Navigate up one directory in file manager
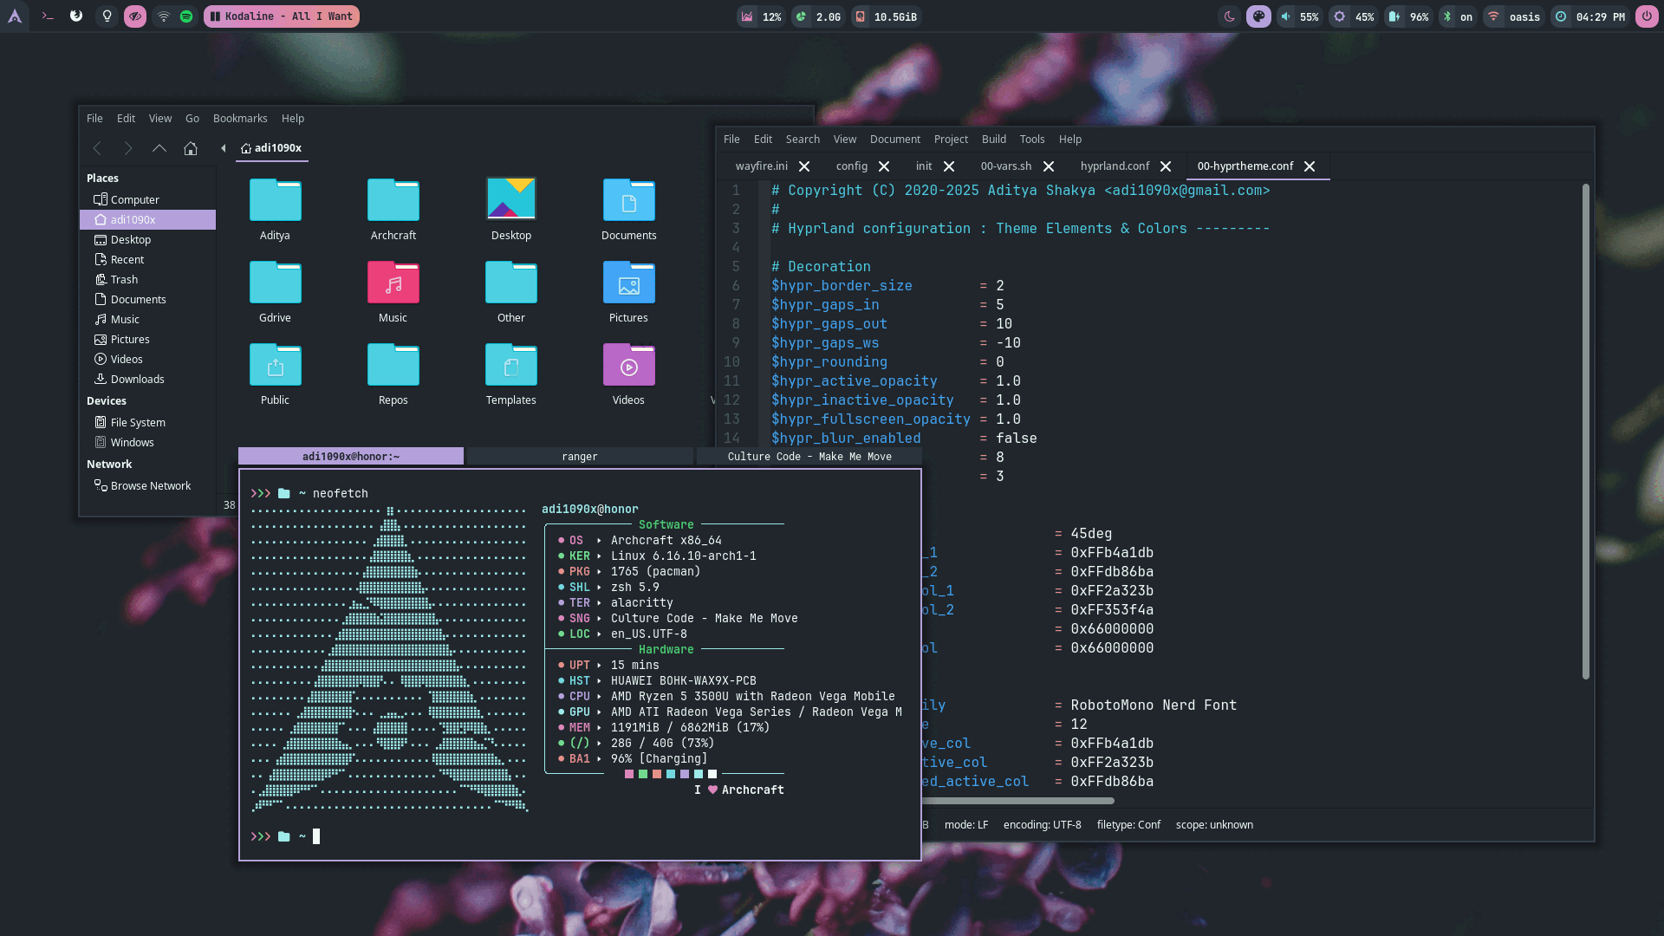Screen dimensions: 1664x936 [x=159, y=148]
